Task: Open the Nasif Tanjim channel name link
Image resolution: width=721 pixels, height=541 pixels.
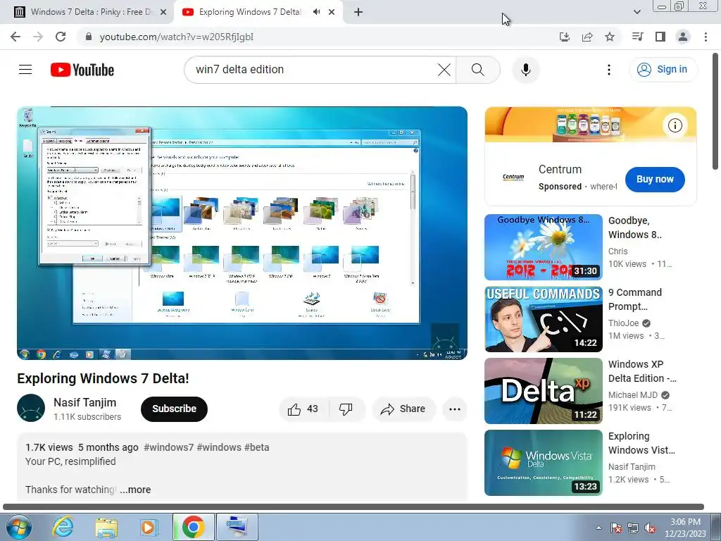Action: [x=84, y=402]
